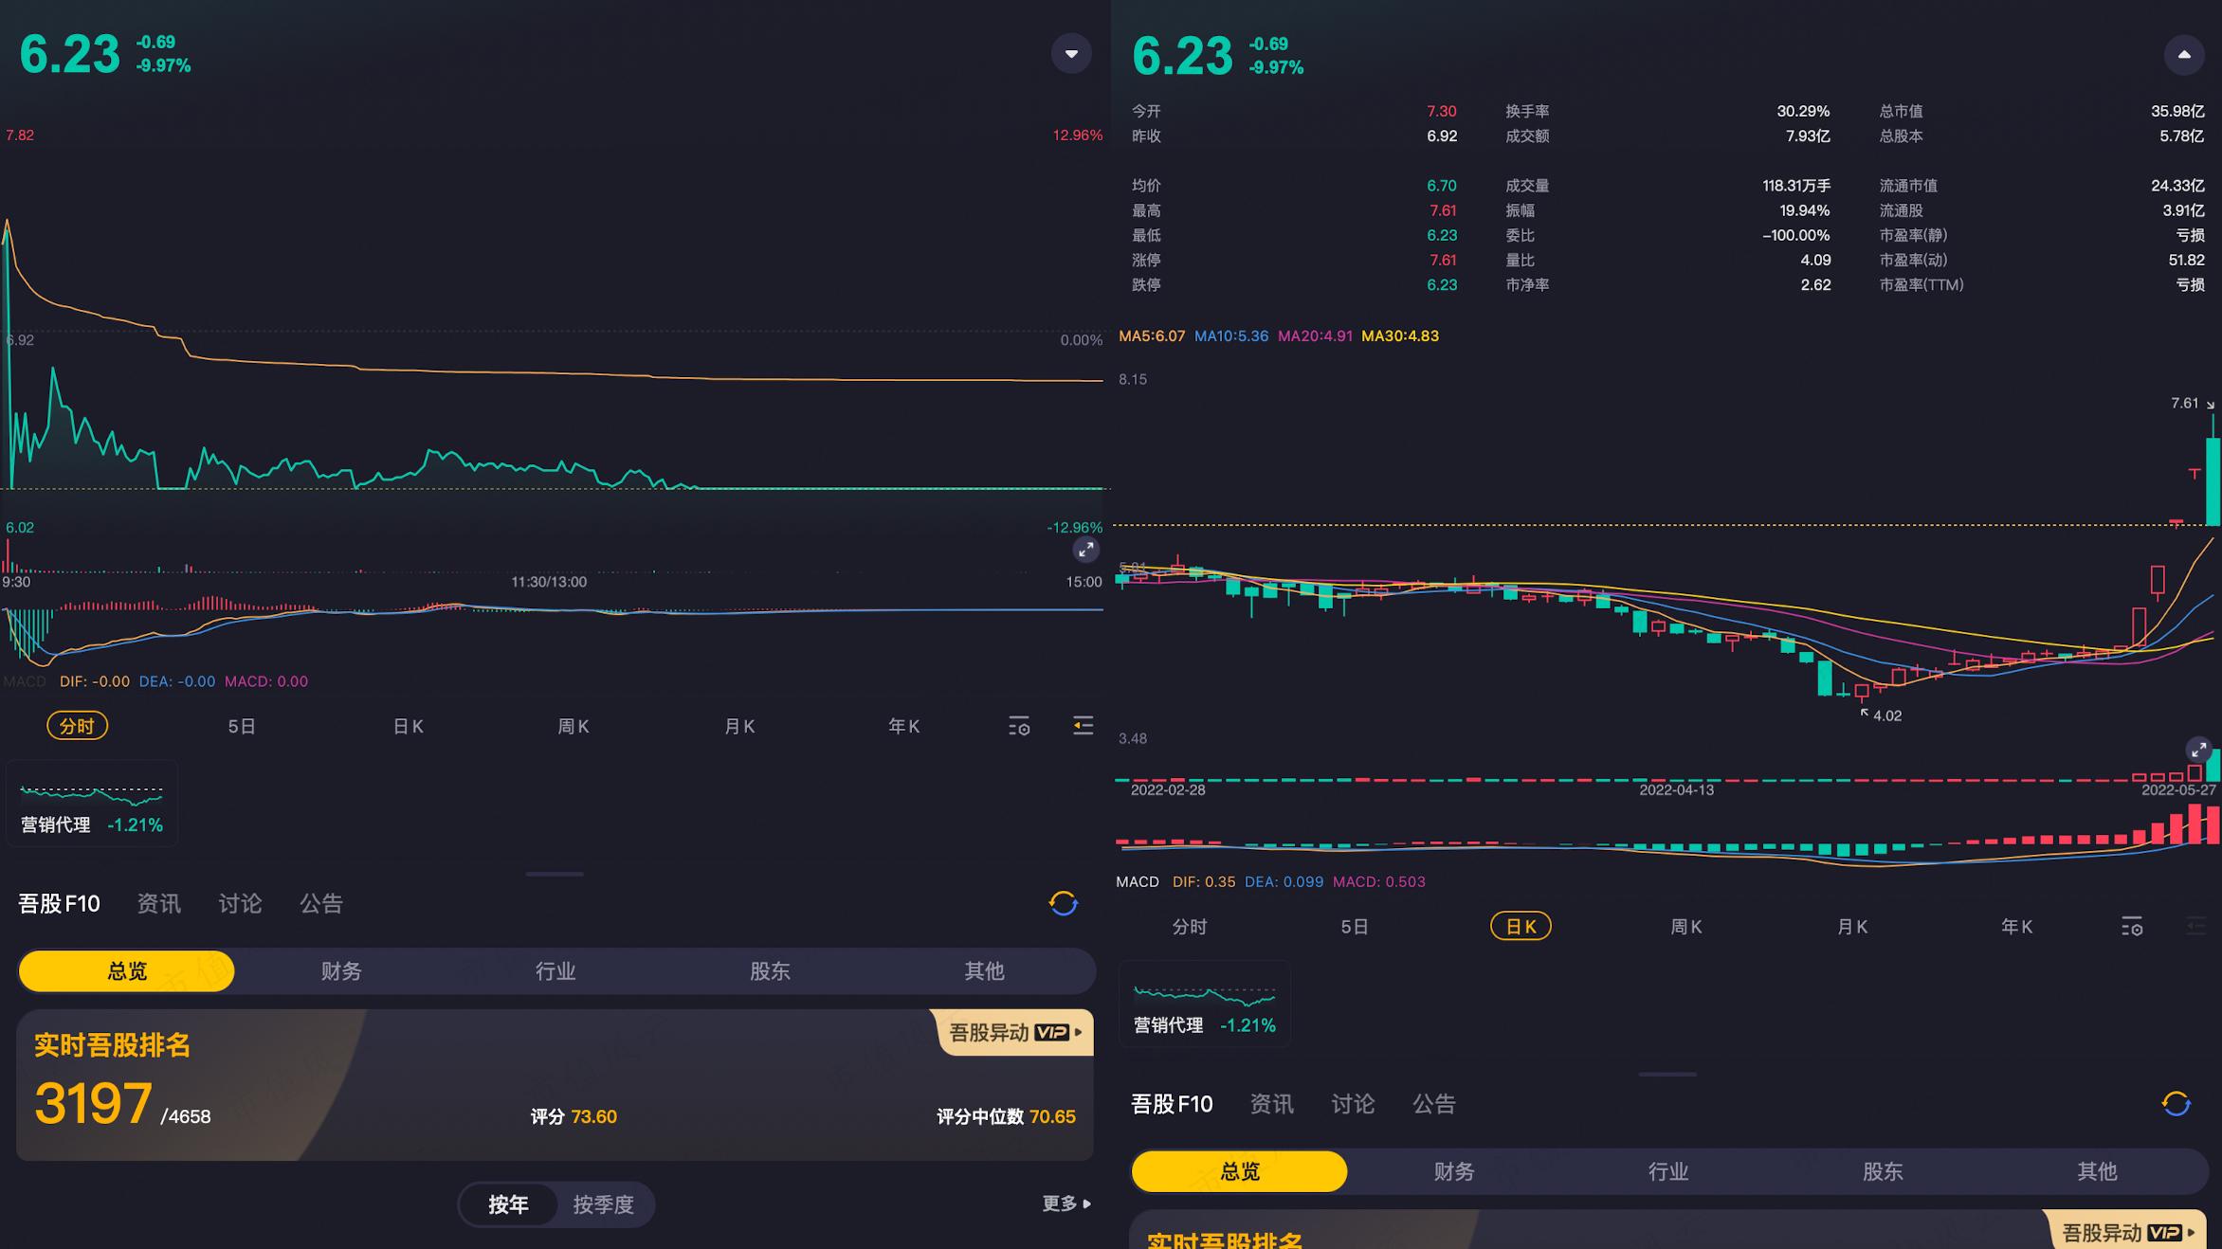Viewport: 2222px width, 1249px height.
Task: Switch toggle to 按季度 view
Action: click(x=603, y=1204)
